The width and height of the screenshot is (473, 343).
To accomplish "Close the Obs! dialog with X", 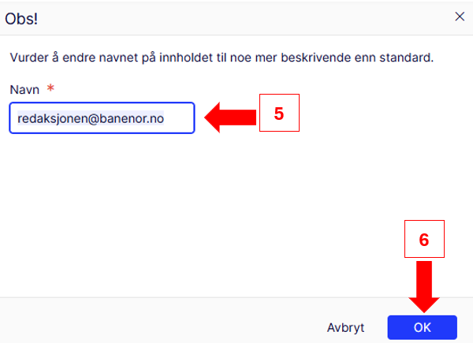I will [460, 17].
